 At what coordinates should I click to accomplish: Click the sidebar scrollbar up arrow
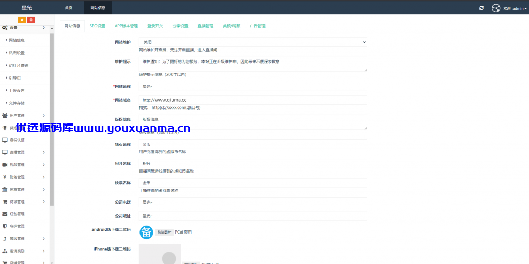[x=52, y=28]
